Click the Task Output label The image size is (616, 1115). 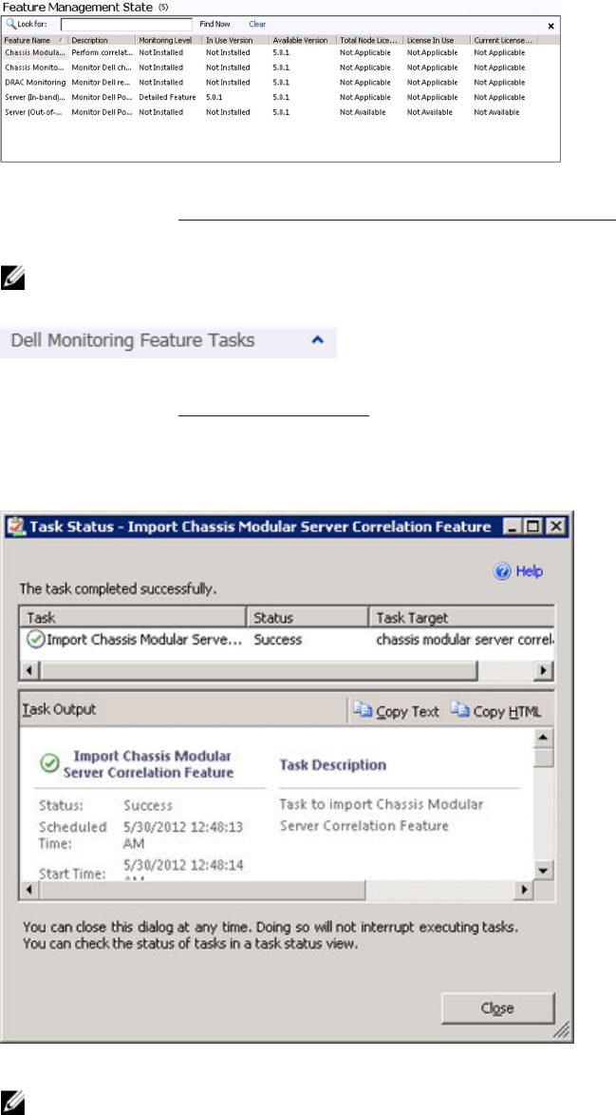(59, 710)
